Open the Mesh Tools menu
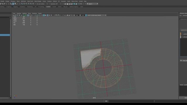The width and height of the screenshot is (187, 105). (x=30, y=1)
